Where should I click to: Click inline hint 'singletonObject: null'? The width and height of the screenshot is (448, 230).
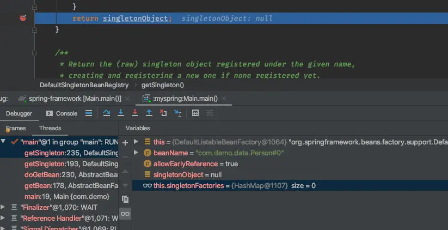227,19
